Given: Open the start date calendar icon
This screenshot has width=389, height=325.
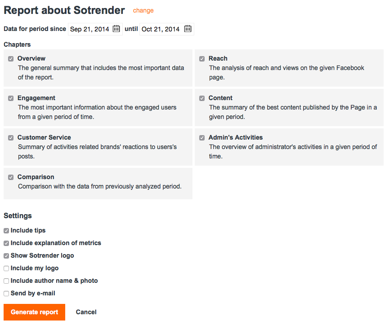Looking at the screenshot, I should (x=116, y=29).
